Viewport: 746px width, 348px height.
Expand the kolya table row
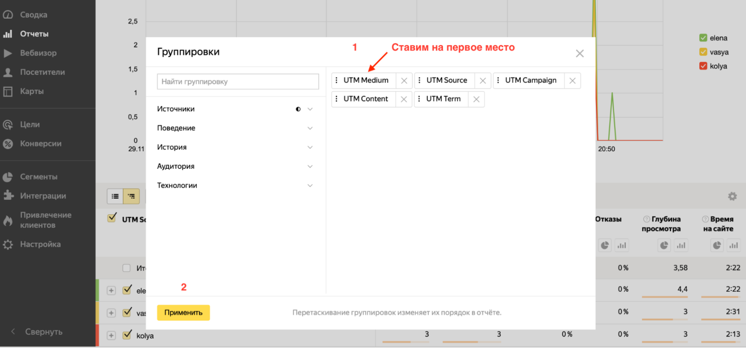[112, 336]
